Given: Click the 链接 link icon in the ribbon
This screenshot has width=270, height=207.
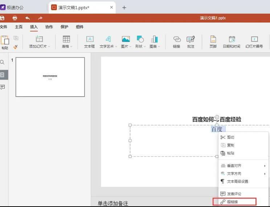Looking at the screenshot, I should (177, 42).
